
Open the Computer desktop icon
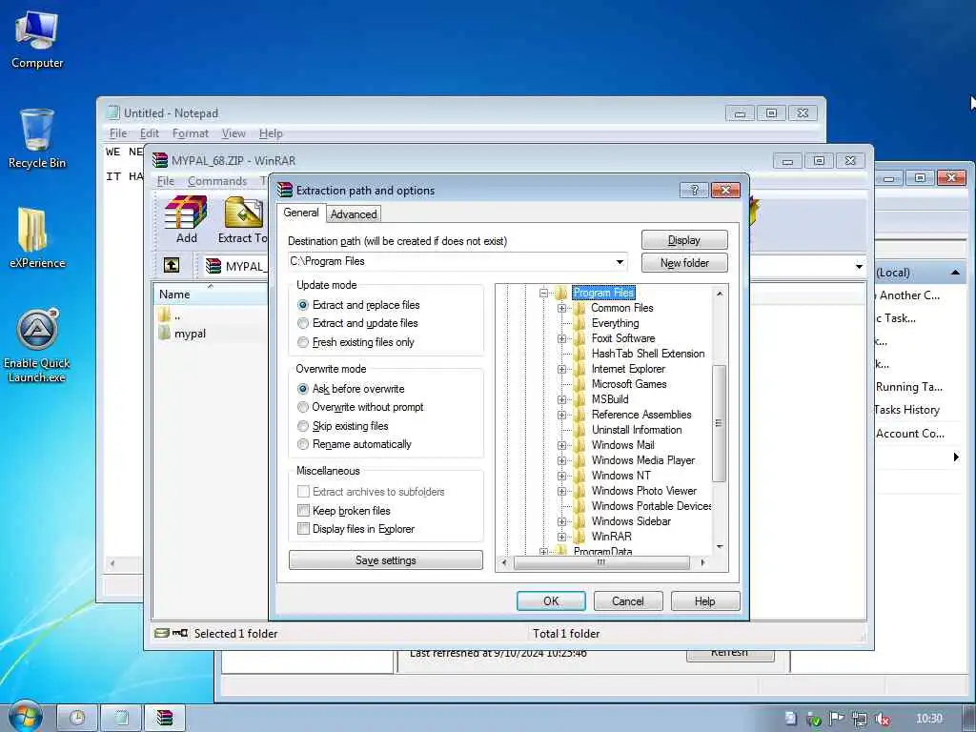coord(37,40)
